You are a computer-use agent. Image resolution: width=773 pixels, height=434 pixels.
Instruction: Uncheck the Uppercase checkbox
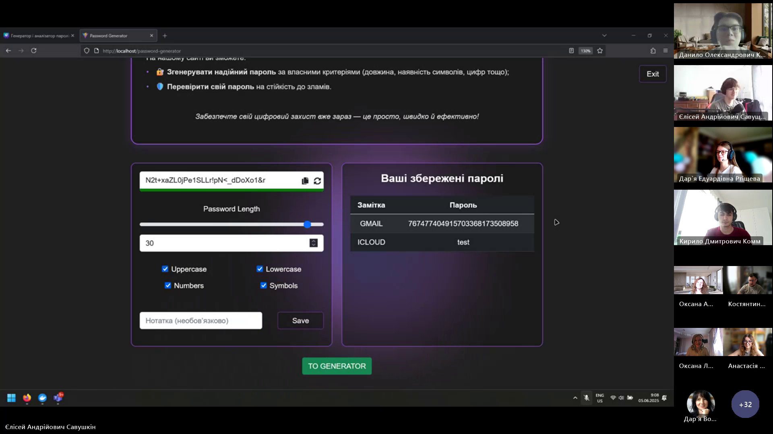(x=165, y=269)
